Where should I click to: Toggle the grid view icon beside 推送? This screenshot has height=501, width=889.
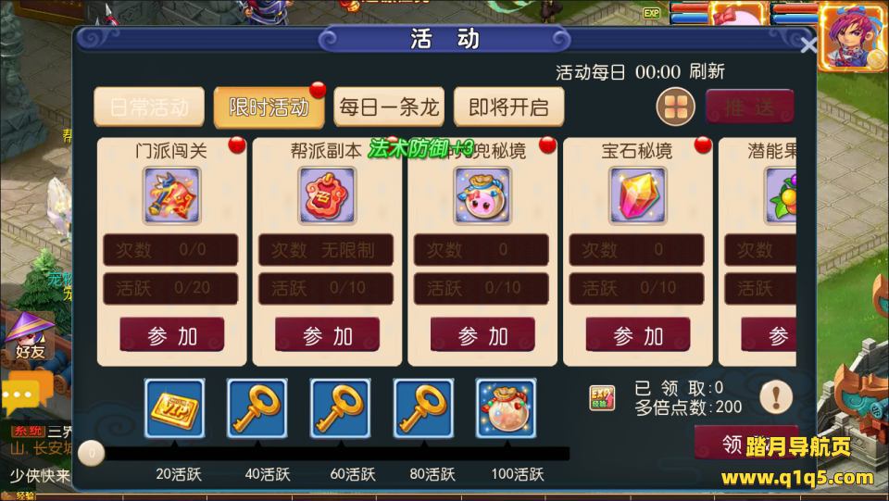pyautogui.click(x=675, y=106)
